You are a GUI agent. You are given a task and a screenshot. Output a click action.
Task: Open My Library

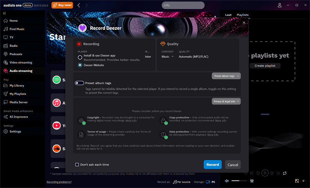tap(17, 85)
